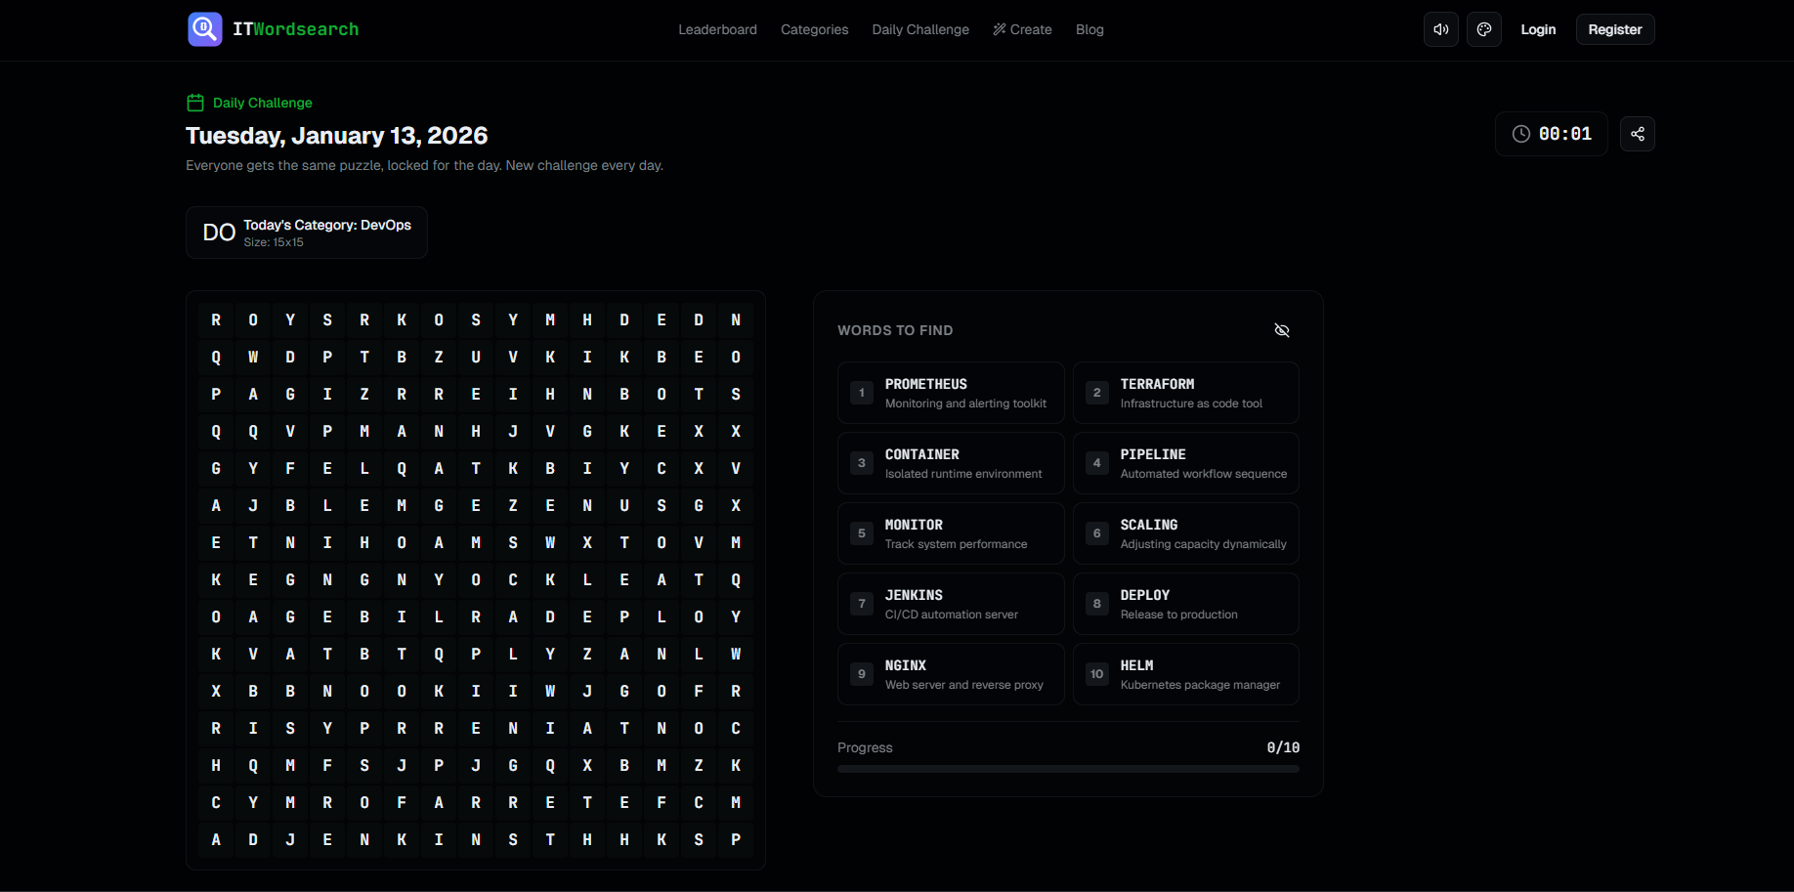Open the Login link
The image size is (1794, 892).
(x=1538, y=29)
